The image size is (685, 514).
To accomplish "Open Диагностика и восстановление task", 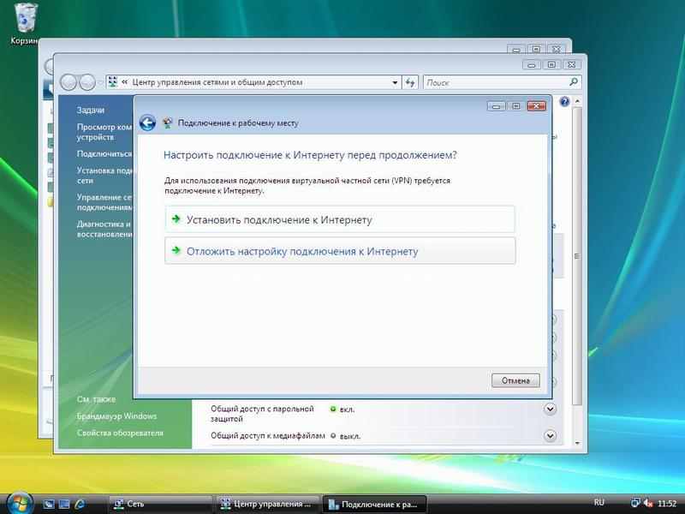I will click(x=104, y=229).
